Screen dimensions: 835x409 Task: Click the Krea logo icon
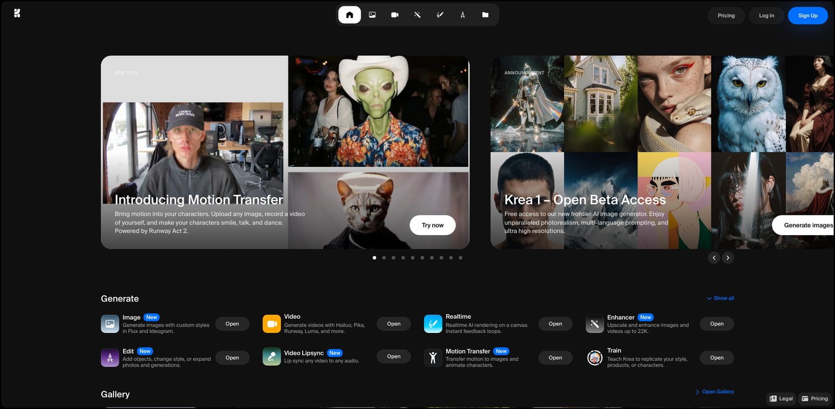[x=17, y=14]
